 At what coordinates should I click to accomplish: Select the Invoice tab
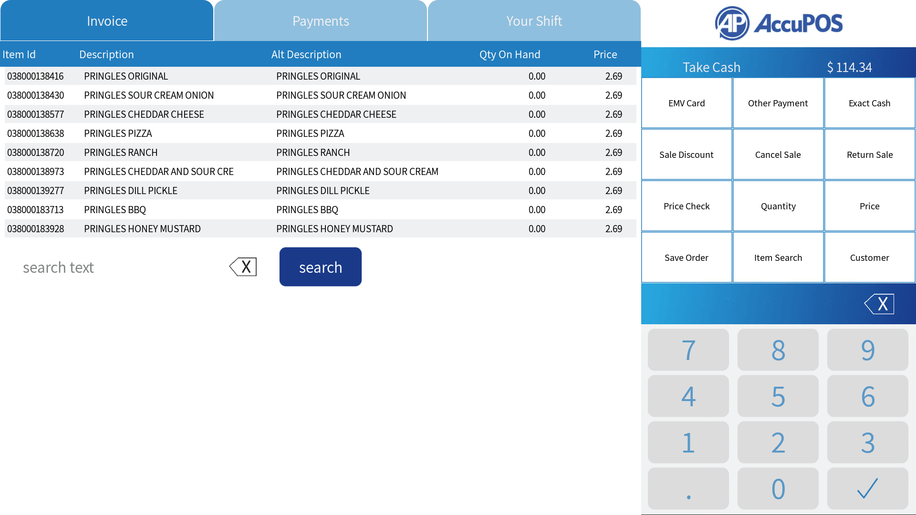point(107,21)
